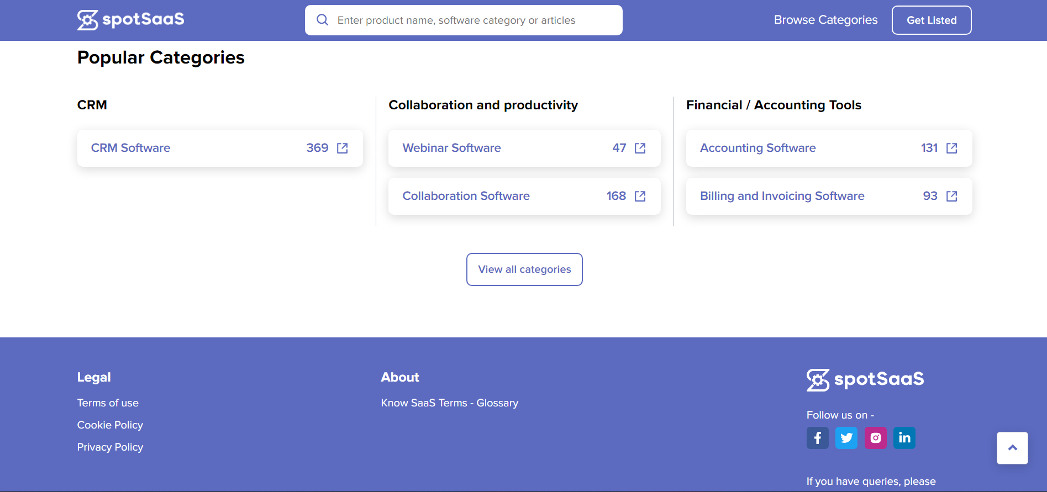
Task: Open the CRM Software external link icon
Action: [x=343, y=148]
